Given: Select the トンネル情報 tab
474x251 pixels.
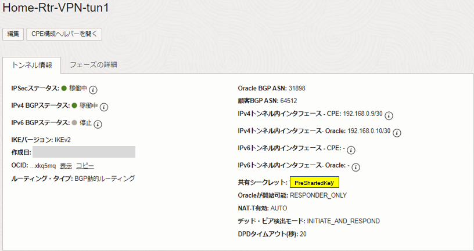Looking at the screenshot, I should [x=32, y=65].
